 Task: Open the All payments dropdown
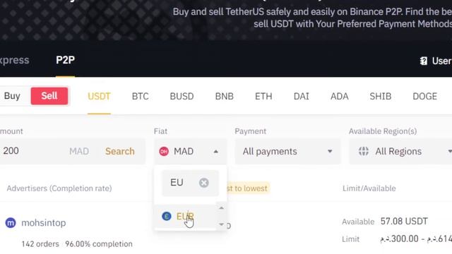pos(287,152)
